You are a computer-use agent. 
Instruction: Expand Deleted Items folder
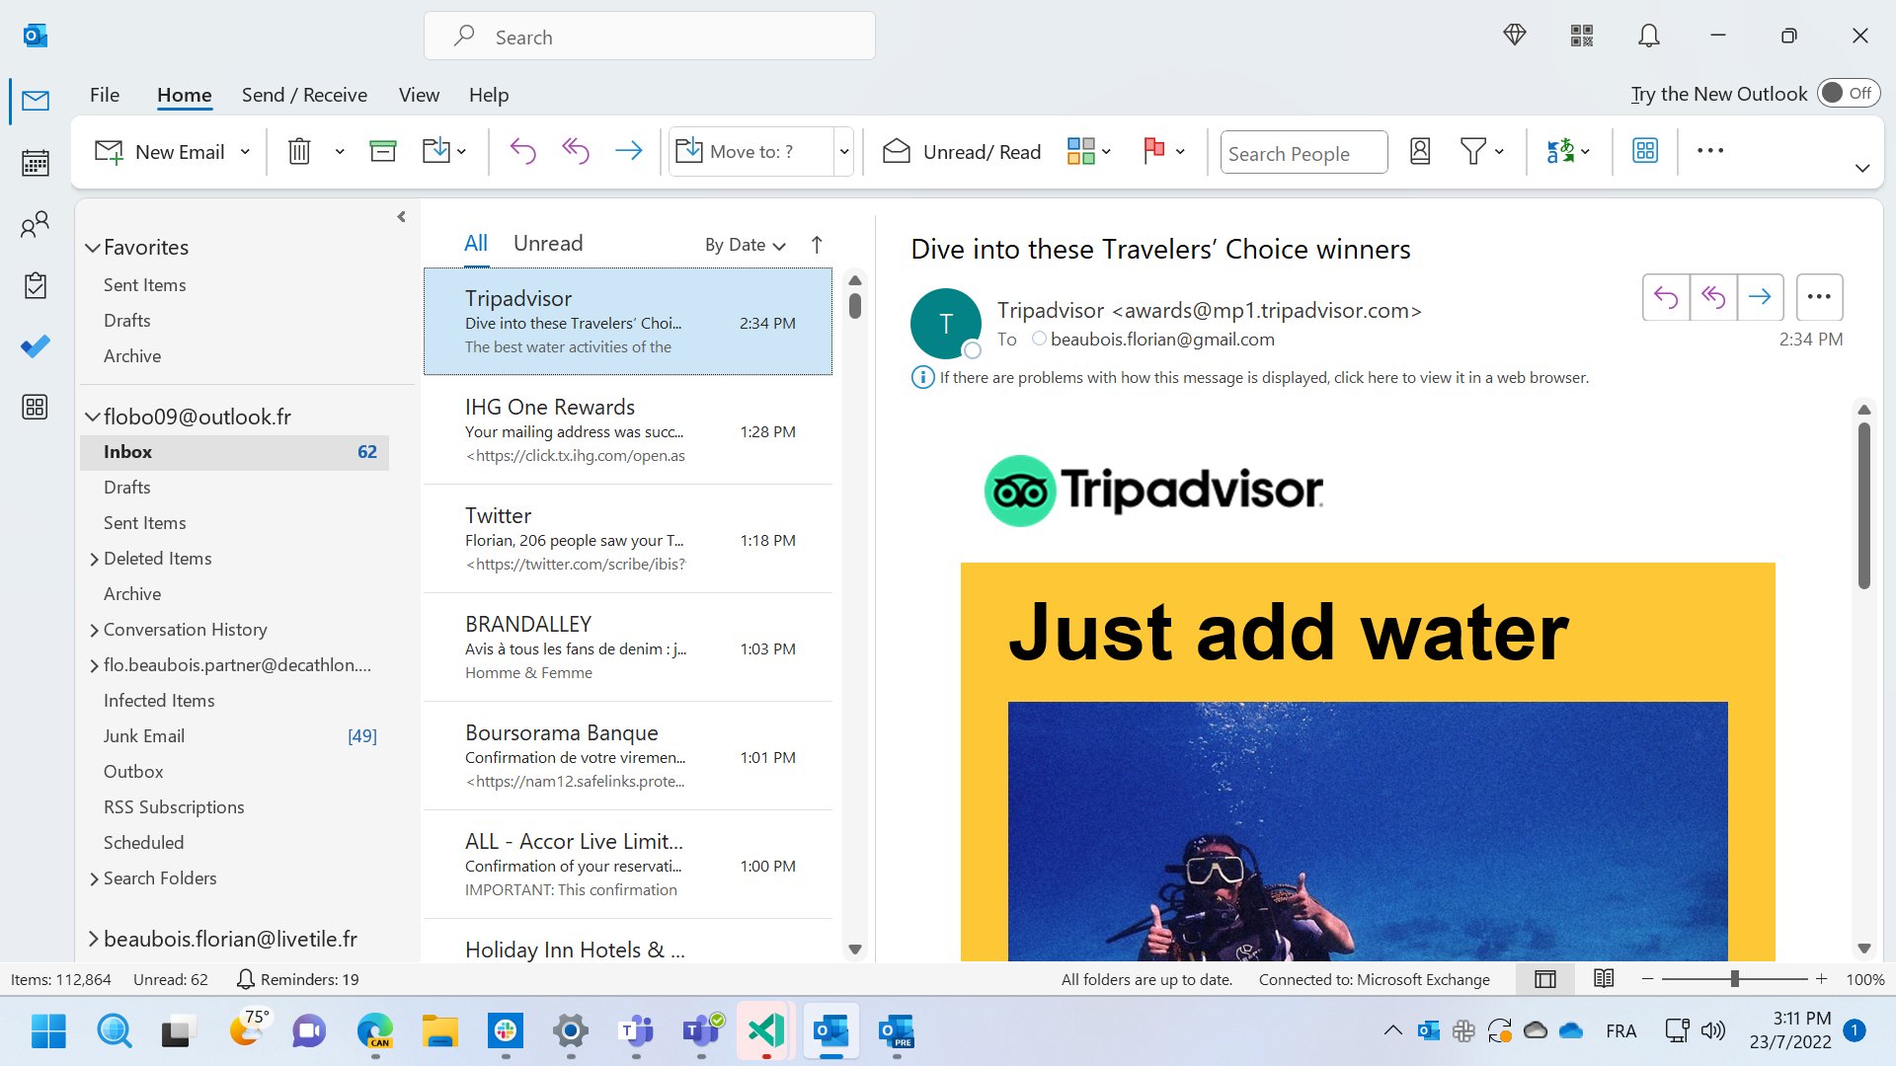pyautogui.click(x=94, y=560)
